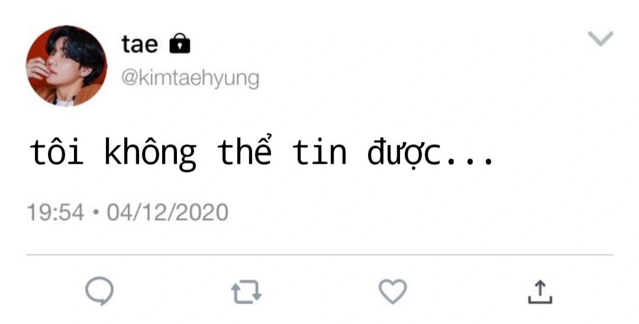Screen dimensions: 639x324
Task: Open tae's round profile picture
Action: point(66,66)
